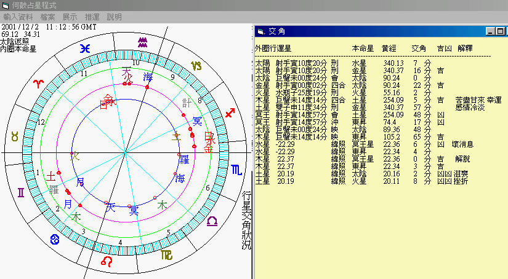Image resolution: width=508 pixels, height=279 pixels.
Task: Select the blue 冥 label near house 8
Action: coord(197,121)
